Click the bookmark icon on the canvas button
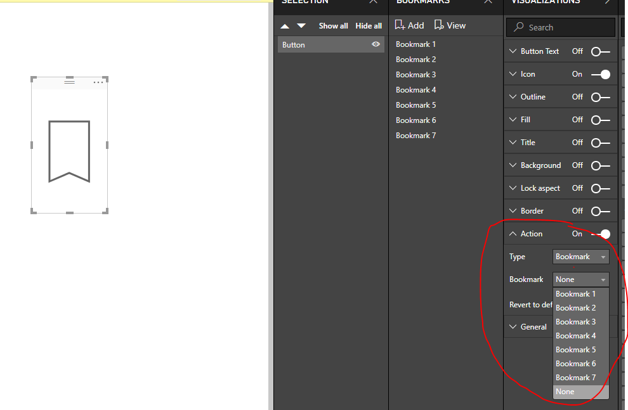The width and height of the screenshot is (628, 410). click(x=69, y=151)
